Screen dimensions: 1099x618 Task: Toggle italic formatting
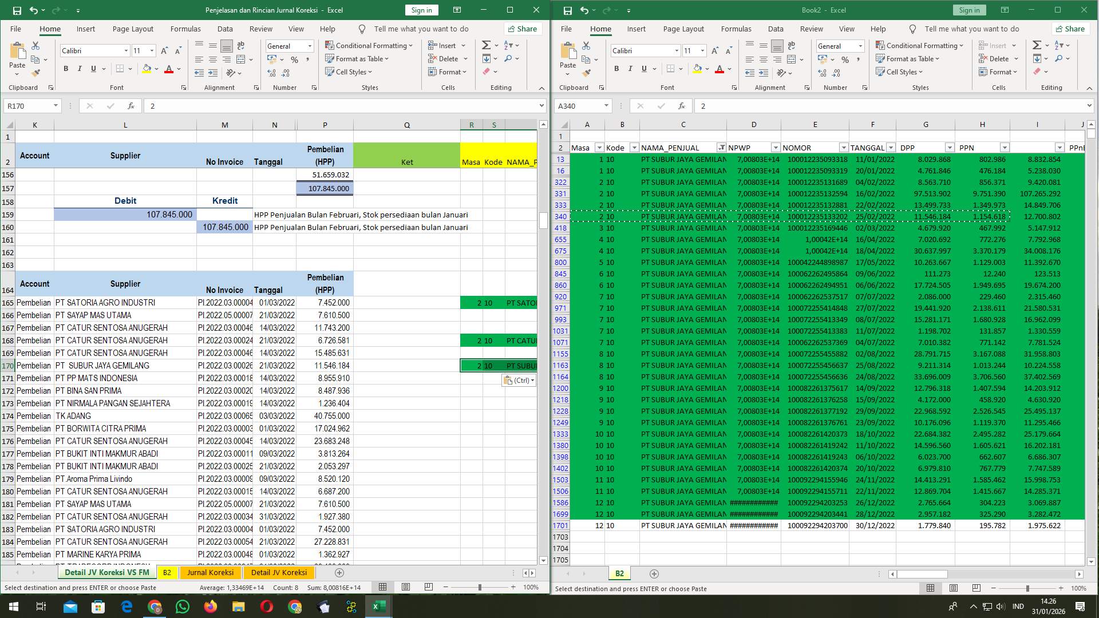click(80, 68)
